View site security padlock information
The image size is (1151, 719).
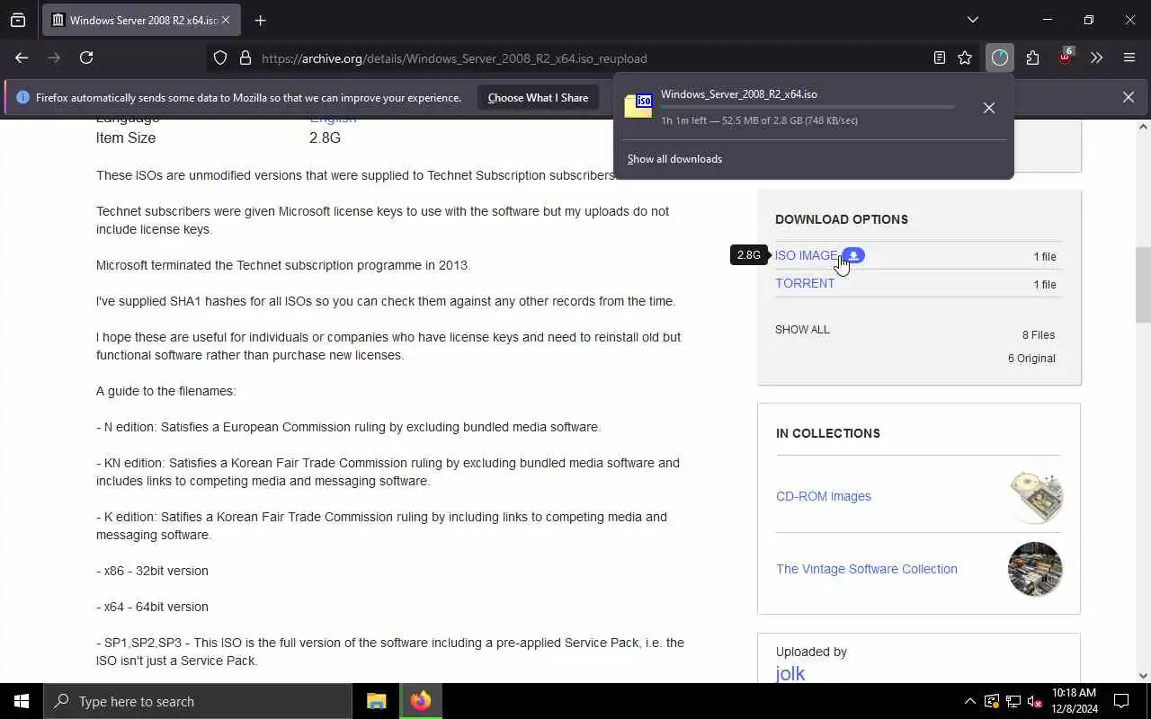point(245,58)
